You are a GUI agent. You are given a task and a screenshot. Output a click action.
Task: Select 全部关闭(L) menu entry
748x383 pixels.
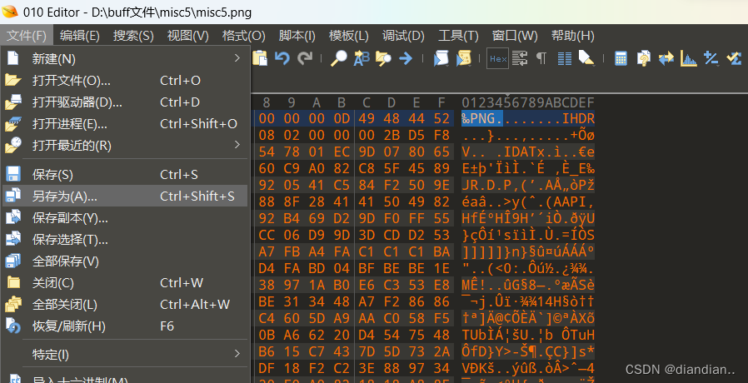(x=125, y=304)
